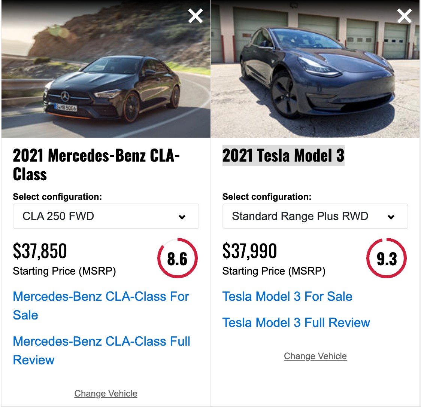Viewport: 421px width, 410px height.
Task: Open Tesla Model 3 For Sale link
Action: point(287,297)
